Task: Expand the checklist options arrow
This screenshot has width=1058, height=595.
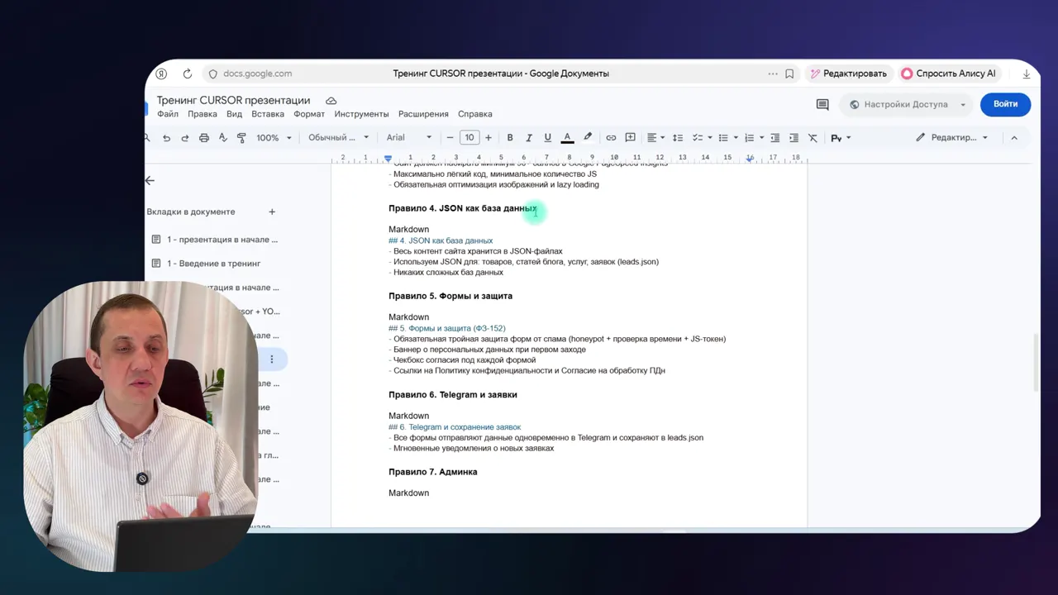Action: [709, 138]
